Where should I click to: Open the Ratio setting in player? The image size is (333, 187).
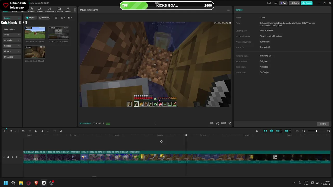tap(223, 123)
